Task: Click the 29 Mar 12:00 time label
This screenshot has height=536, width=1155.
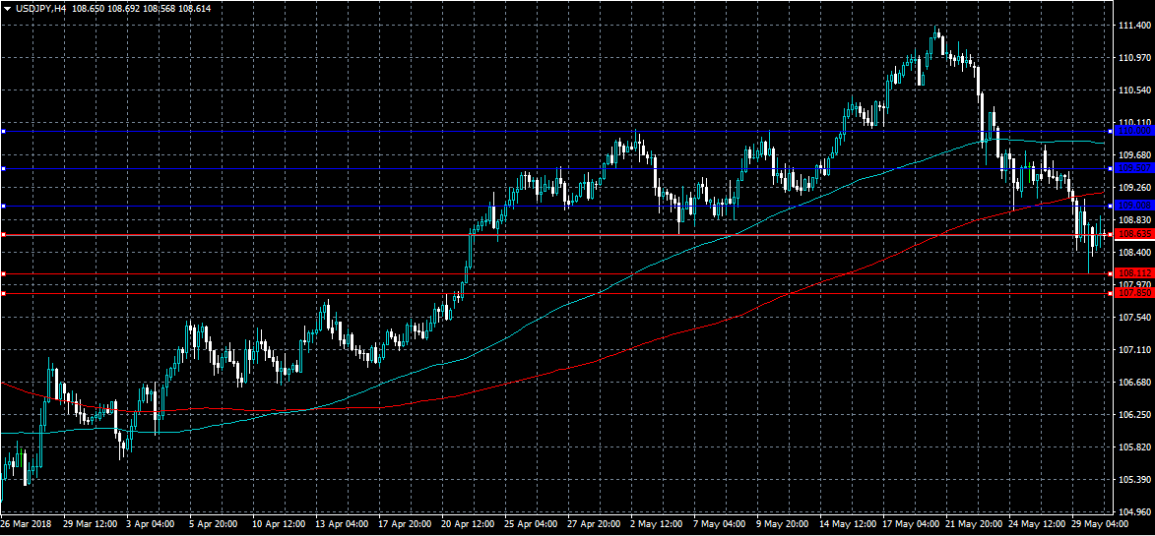Action: click(90, 524)
